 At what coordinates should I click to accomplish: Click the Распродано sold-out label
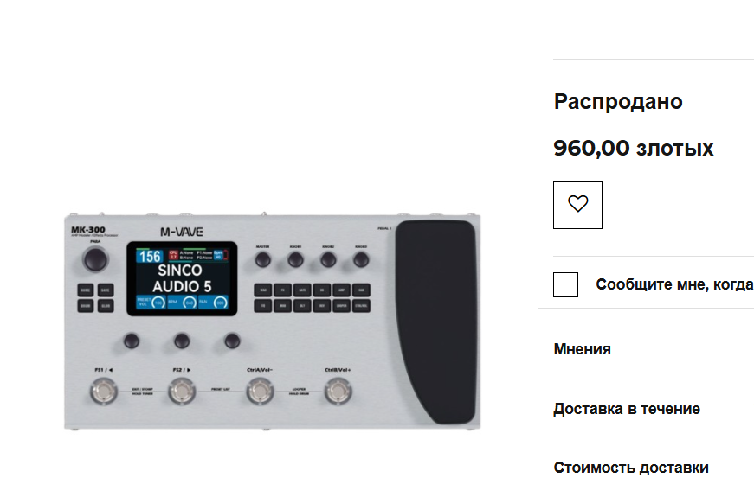[x=618, y=102]
